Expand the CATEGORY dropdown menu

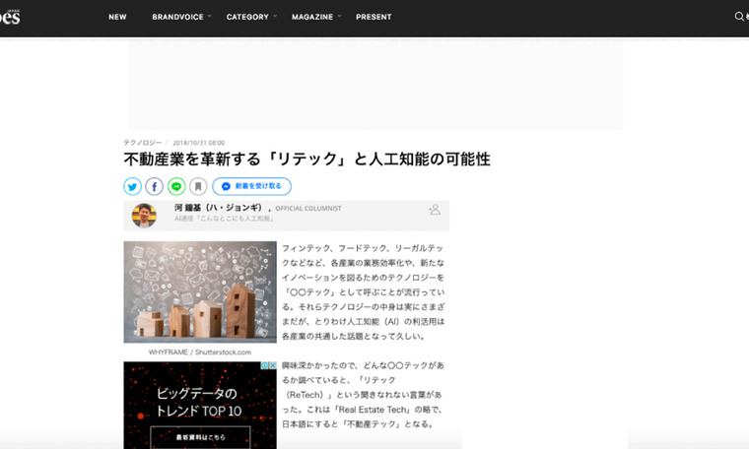click(x=251, y=17)
